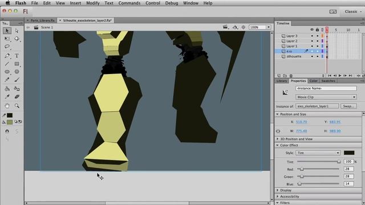This screenshot has height=205, width=365.
Task: Open the Modify menu
Action: [x=93, y=3]
